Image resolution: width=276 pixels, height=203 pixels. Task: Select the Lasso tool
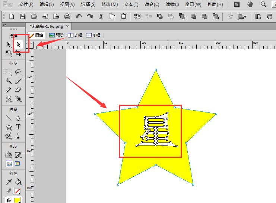[18, 72]
